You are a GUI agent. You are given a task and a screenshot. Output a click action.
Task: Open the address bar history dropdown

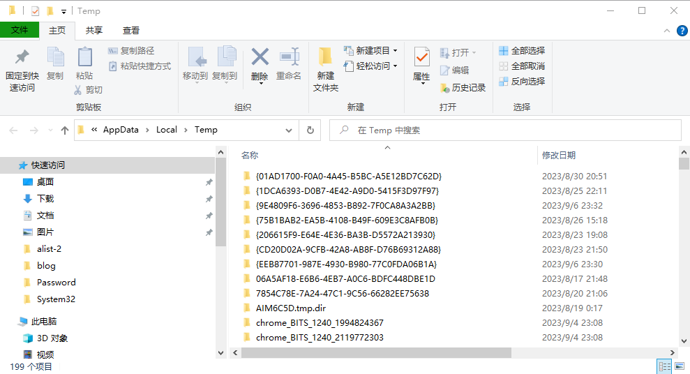point(289,130)
